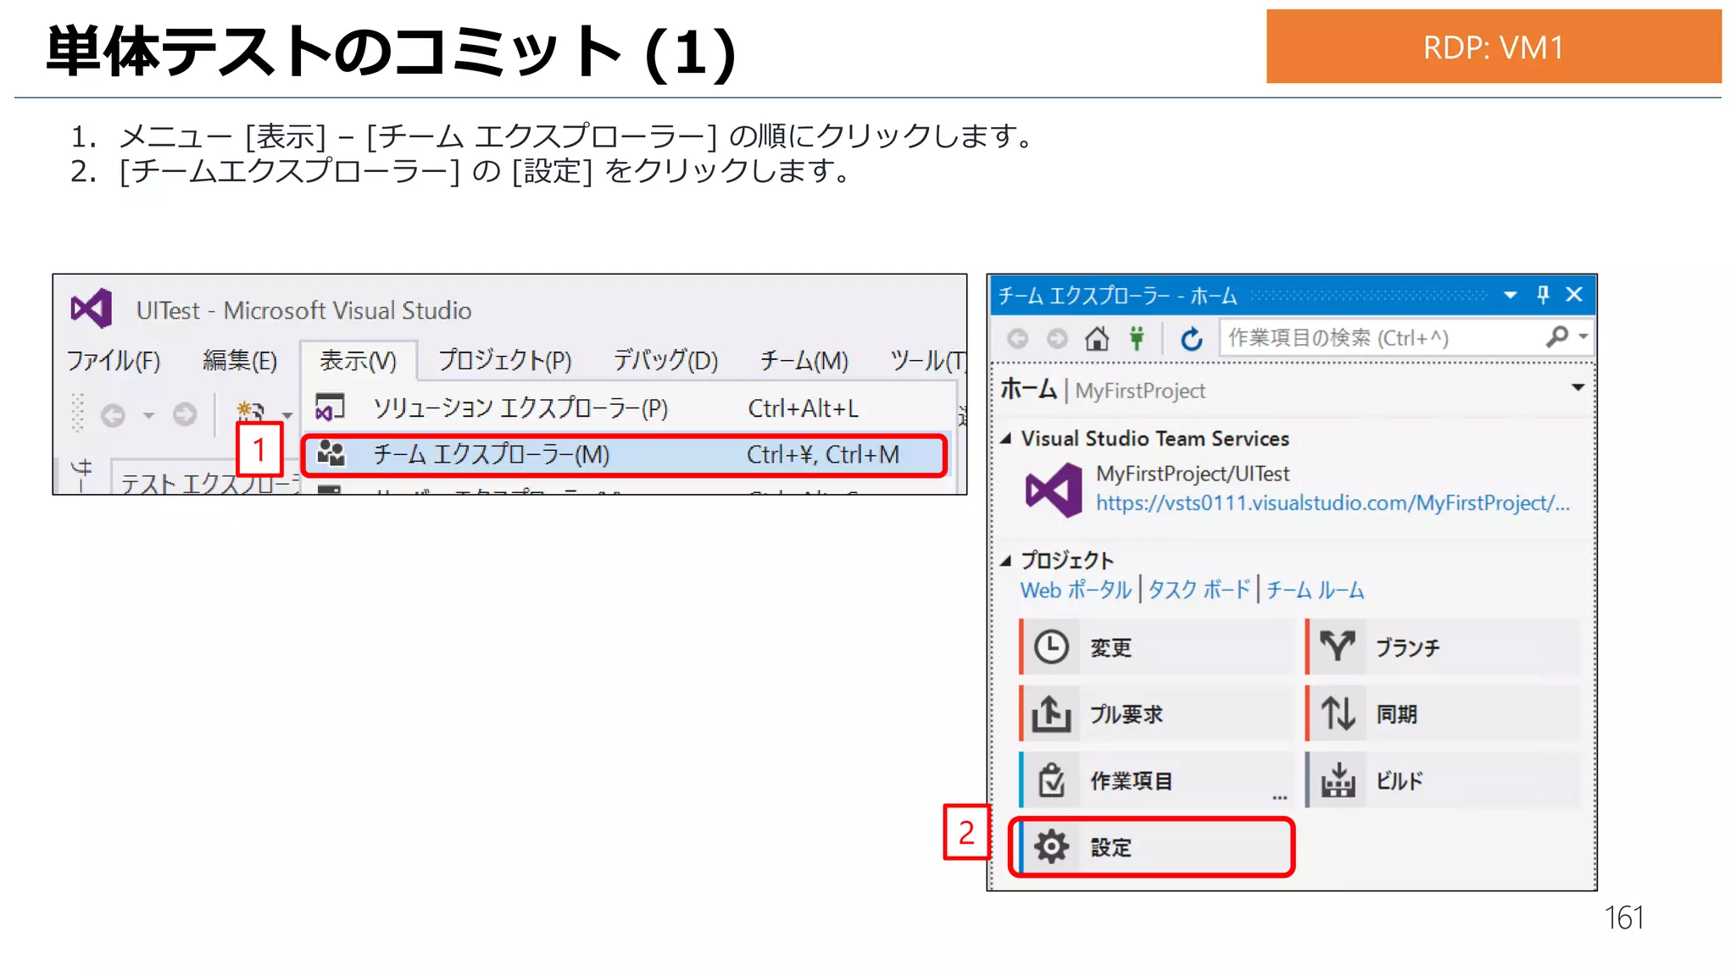
Task: Refresh the Team Explorer panel
Action: [1191, 339]
